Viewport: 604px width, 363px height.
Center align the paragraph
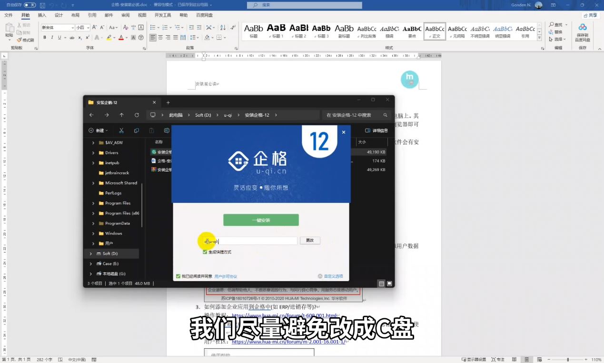[x=160, y=37]
